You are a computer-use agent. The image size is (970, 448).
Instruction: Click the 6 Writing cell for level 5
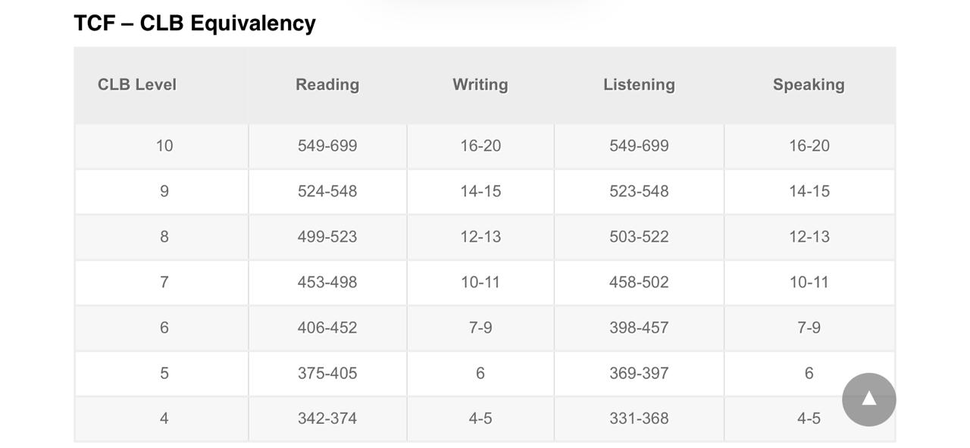point(480,372)
